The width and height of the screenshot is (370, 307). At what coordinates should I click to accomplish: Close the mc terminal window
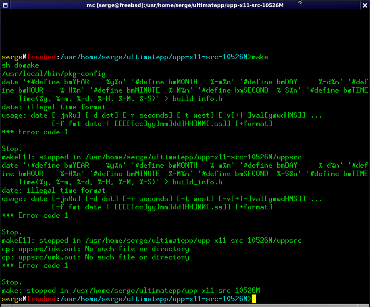(x=365, y=5)
